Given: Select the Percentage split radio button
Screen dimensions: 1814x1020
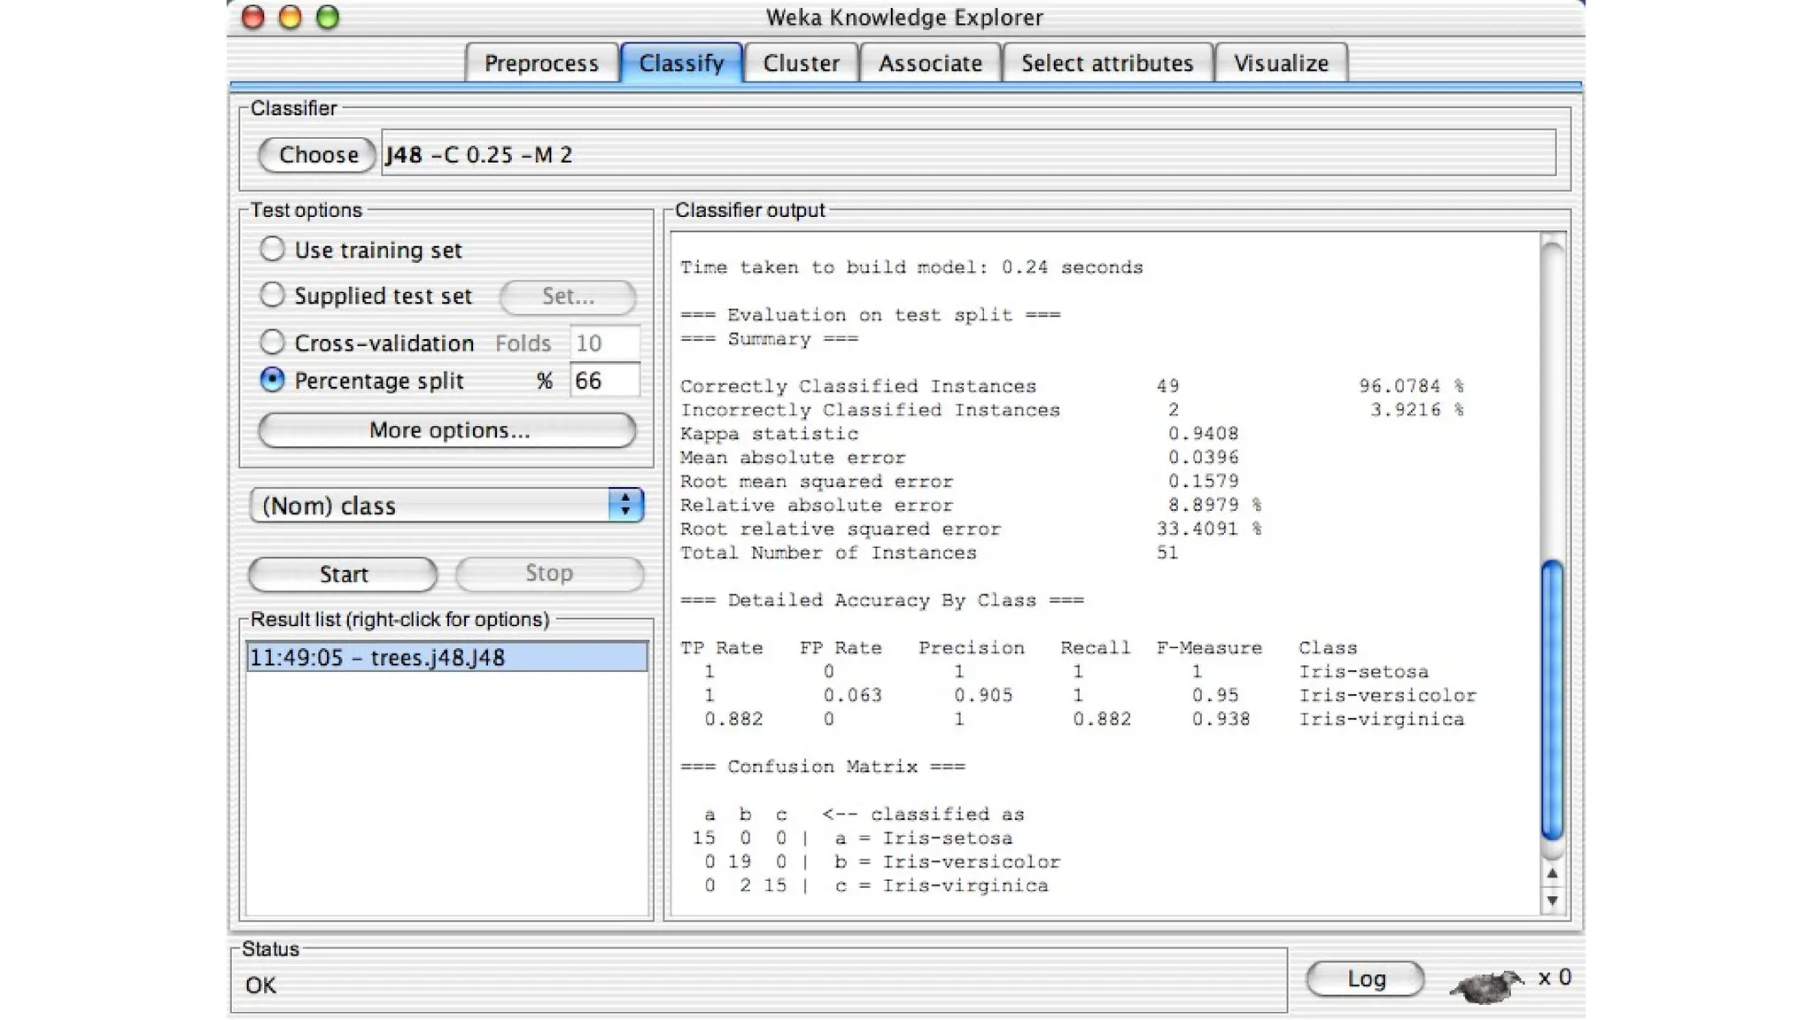Looking at the screenshot, I should tap(272, 380).
